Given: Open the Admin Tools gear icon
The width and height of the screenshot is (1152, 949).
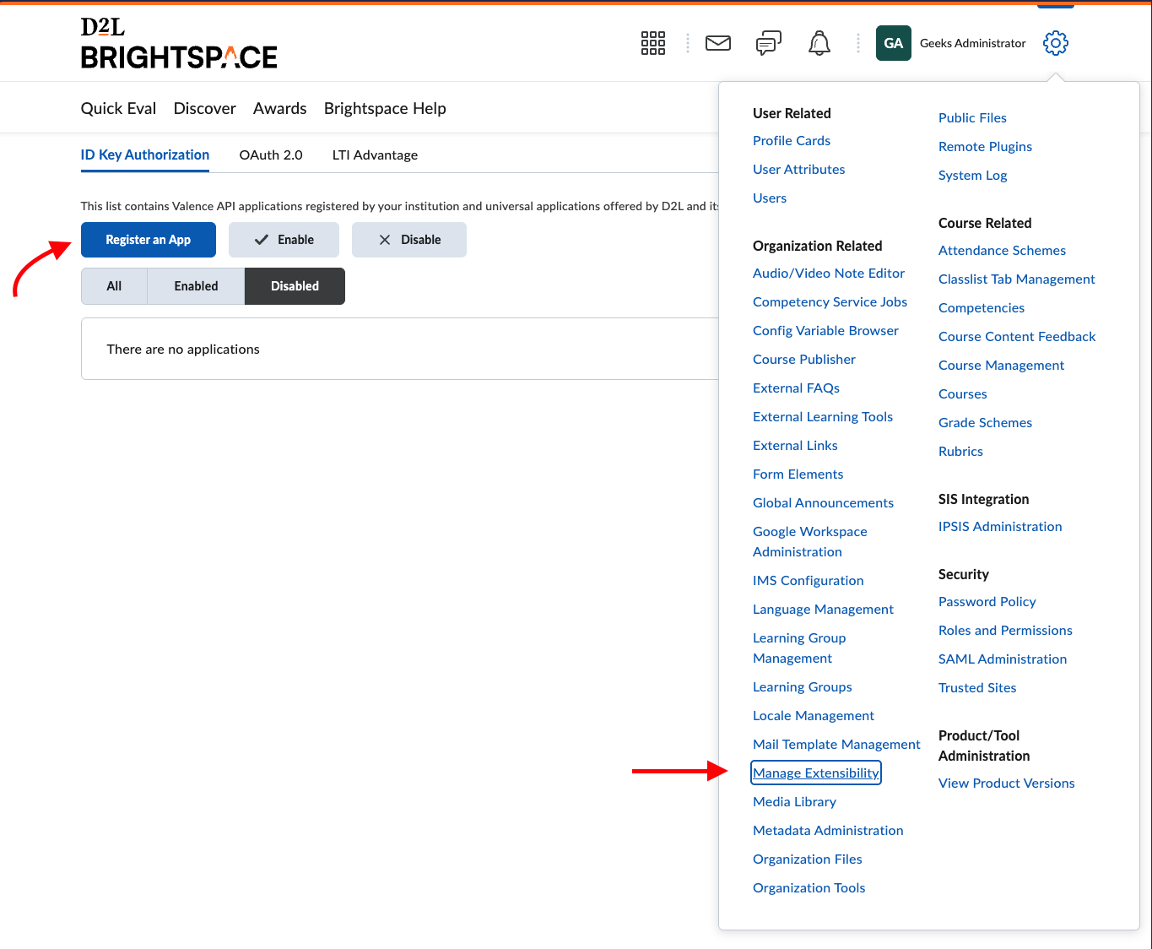Looking at the screenshot, I should pos(1055,43).
